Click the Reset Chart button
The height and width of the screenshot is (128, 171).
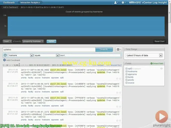pyautogui.click(x=159, y=41)
